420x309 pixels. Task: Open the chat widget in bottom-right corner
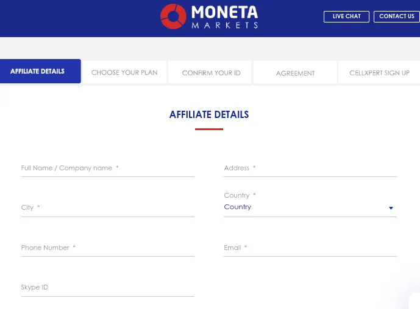point(415,302)
